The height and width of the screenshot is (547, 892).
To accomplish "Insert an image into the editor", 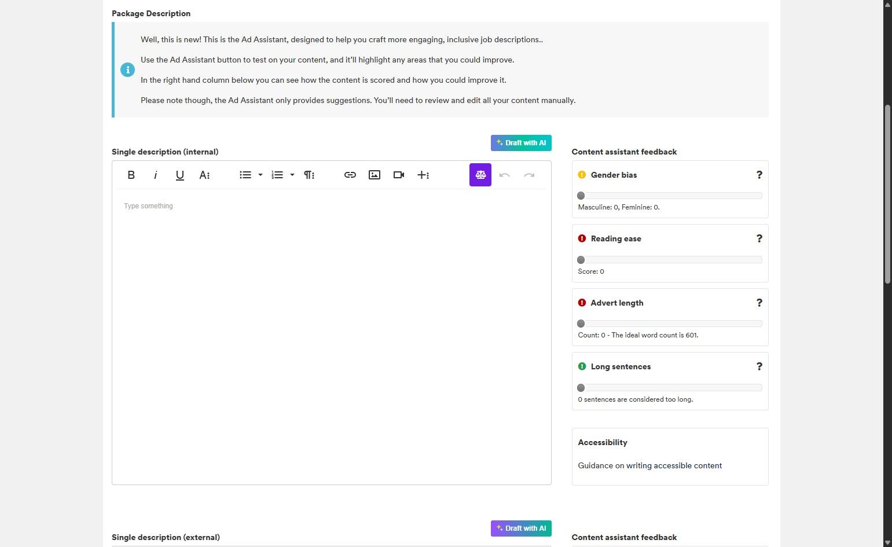I will pos(375,175).
